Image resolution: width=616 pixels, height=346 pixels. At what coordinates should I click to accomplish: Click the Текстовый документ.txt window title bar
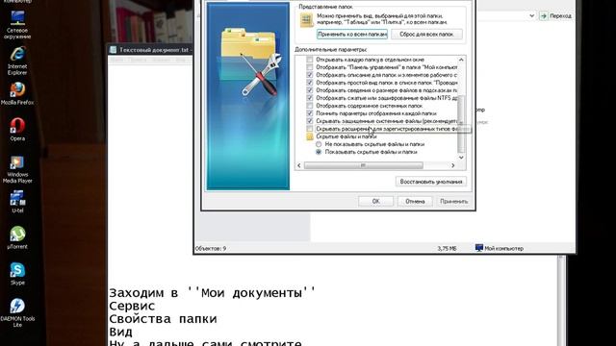coord(150,50)
